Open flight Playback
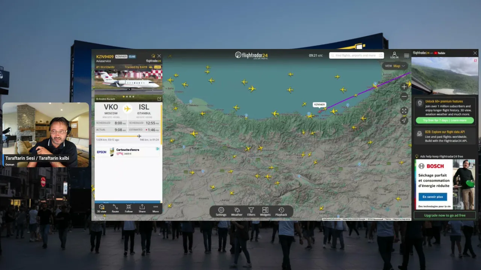481x270 pixels. tap(281, 212)
